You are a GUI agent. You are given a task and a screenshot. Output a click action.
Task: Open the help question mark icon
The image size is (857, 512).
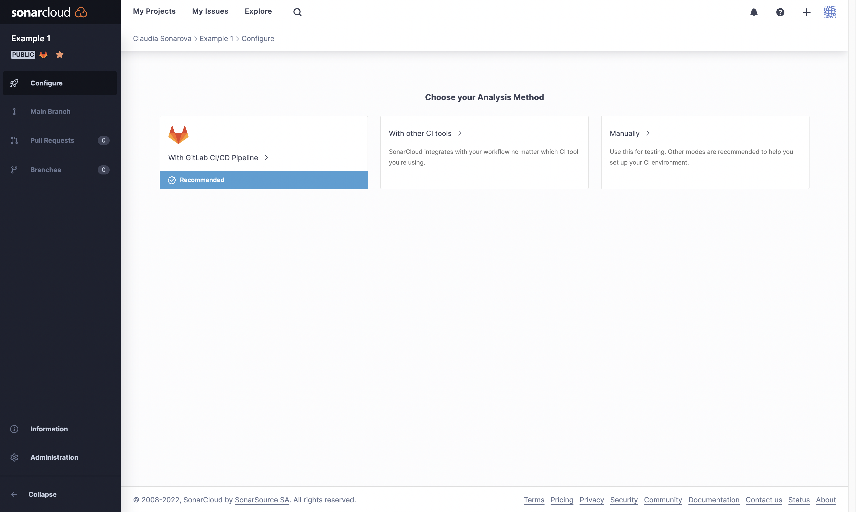780,12
